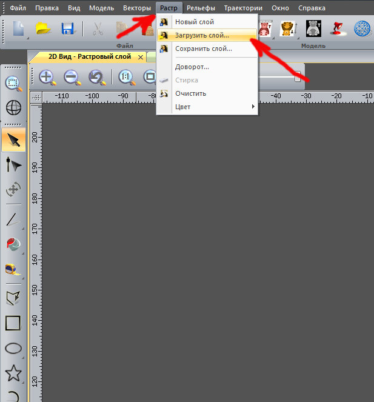Click the greyscale teddy bear icon
The width and height of the screenshot is (374, 402).
pyautogui.click(x=313, y=28)
